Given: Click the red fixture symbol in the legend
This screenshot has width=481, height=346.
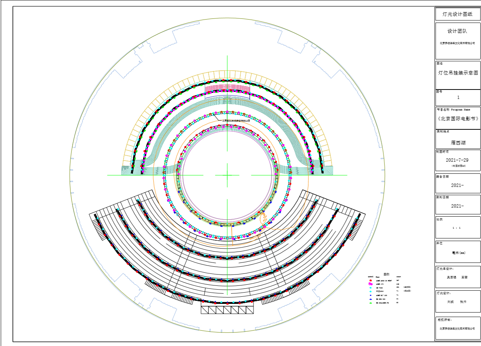Looking at the screenshot, I should click(x=371, y=281).
